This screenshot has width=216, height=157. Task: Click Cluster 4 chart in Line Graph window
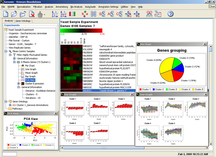149,133
